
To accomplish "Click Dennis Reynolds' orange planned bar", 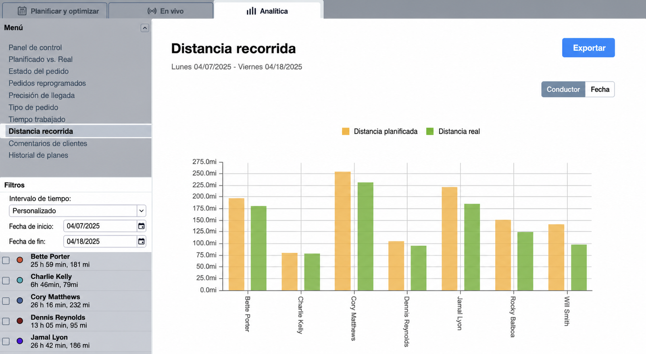I will tap(396, 266).
